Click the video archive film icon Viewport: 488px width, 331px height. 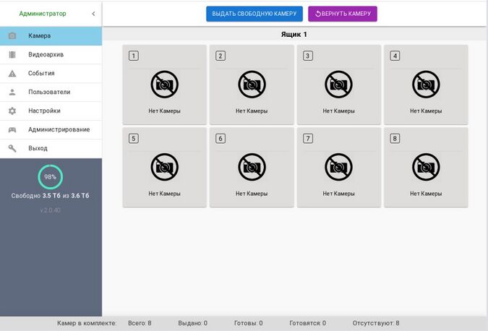click(x=12, y=55)
